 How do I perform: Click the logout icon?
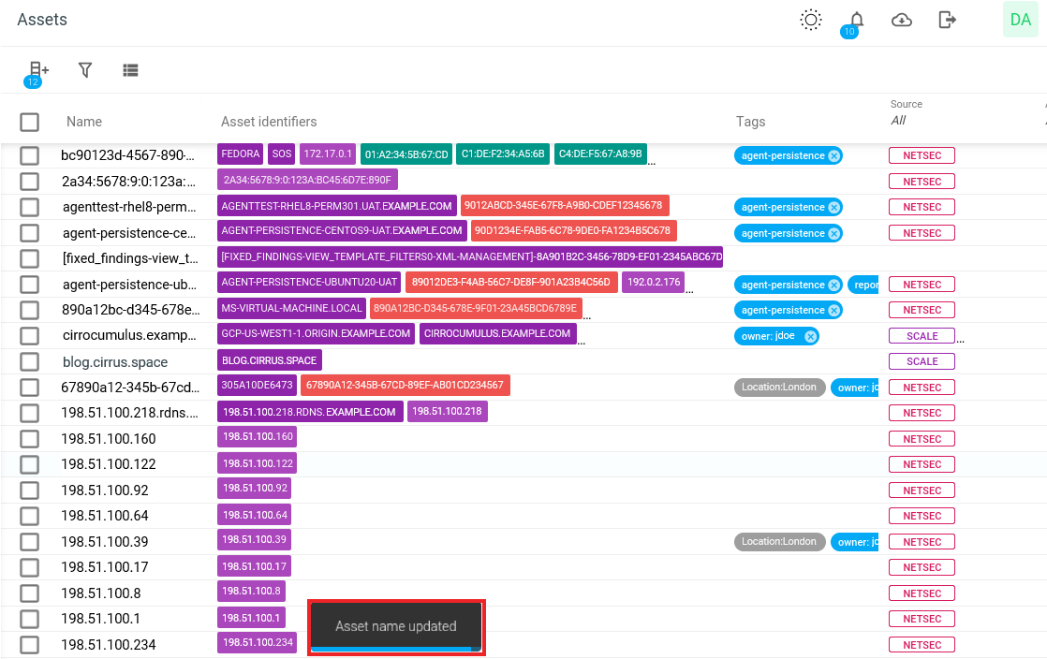[x=948, y=20]
